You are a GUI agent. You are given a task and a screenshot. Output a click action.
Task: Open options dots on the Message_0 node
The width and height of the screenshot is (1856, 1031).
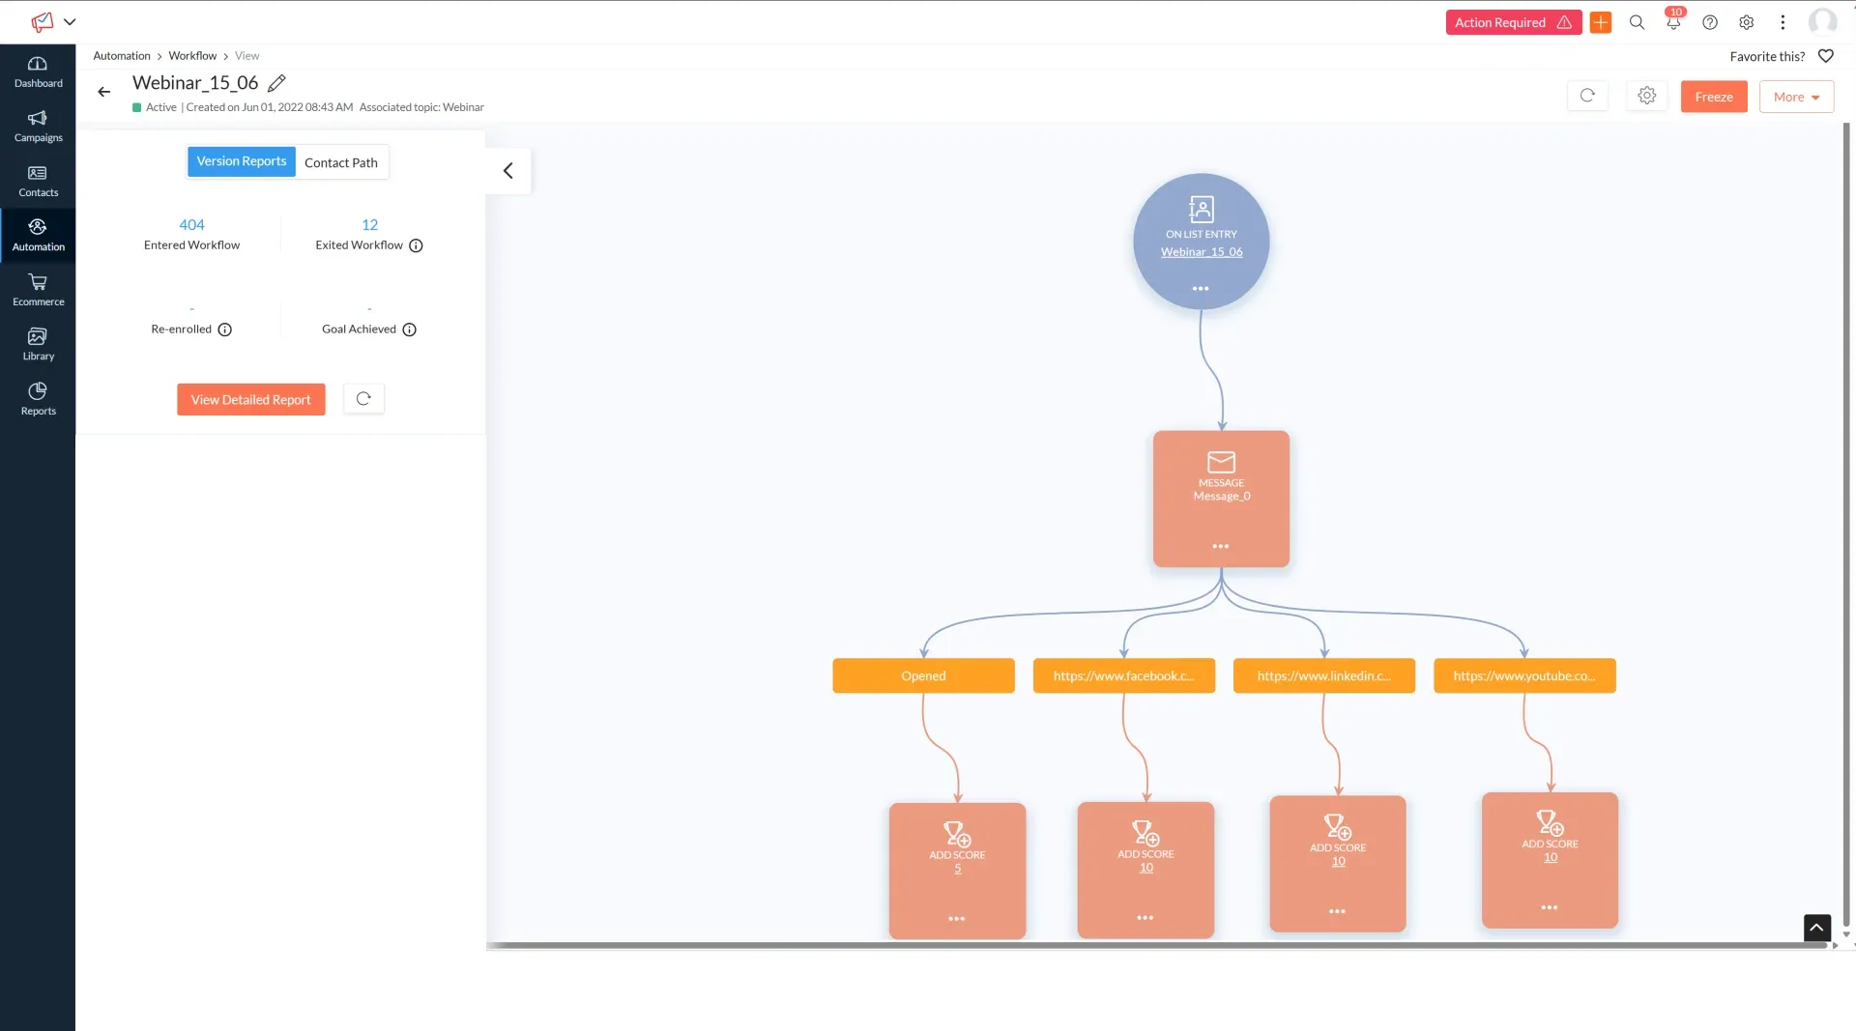pyautogui.click(x=1221, y=547)
